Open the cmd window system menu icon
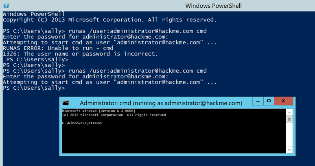This screenshot has height=166, width=315. (66, 103)
